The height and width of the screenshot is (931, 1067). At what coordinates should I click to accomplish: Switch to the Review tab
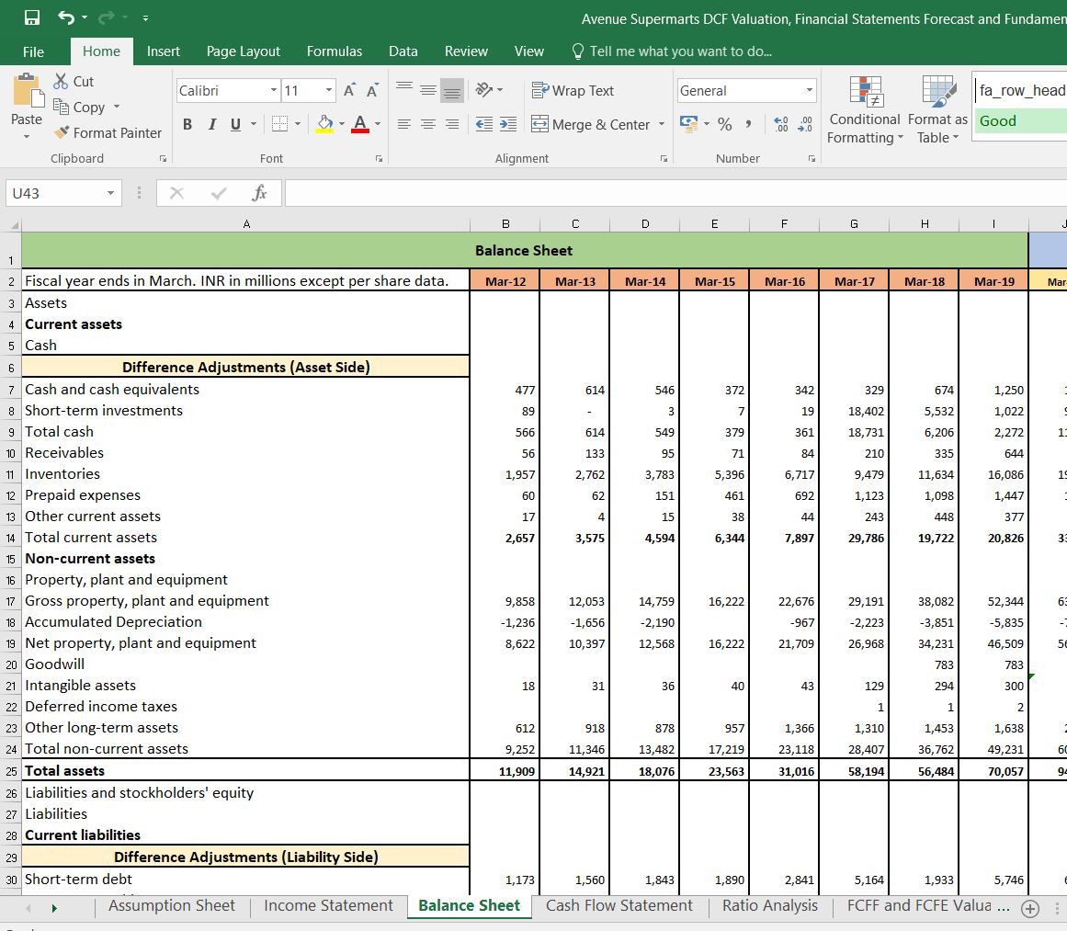click(x=466, y=51)
